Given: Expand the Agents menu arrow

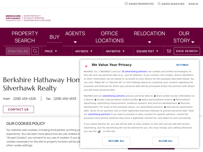Looking at the screenshot, I should (75, 42).
